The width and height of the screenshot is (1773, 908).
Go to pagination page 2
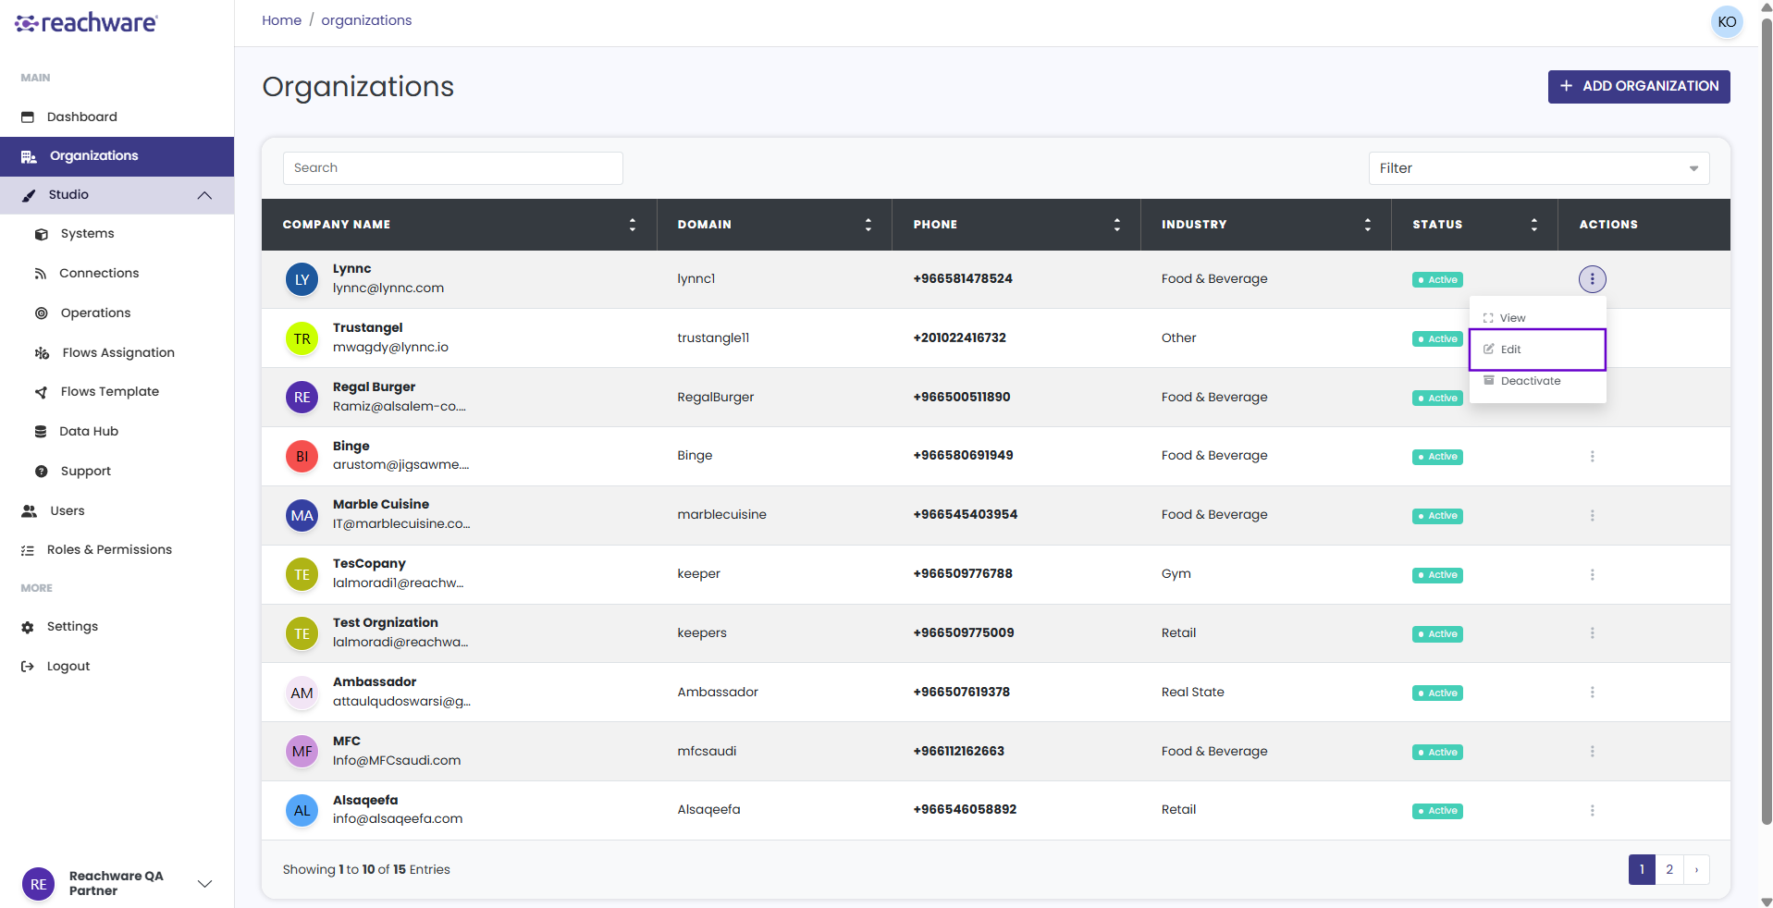tap(1669, 870)
